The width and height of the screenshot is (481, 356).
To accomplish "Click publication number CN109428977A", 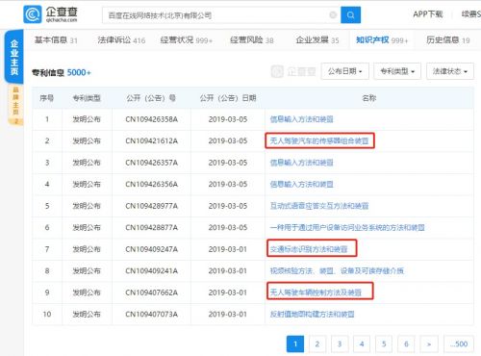I will click(x=151, y=206).
